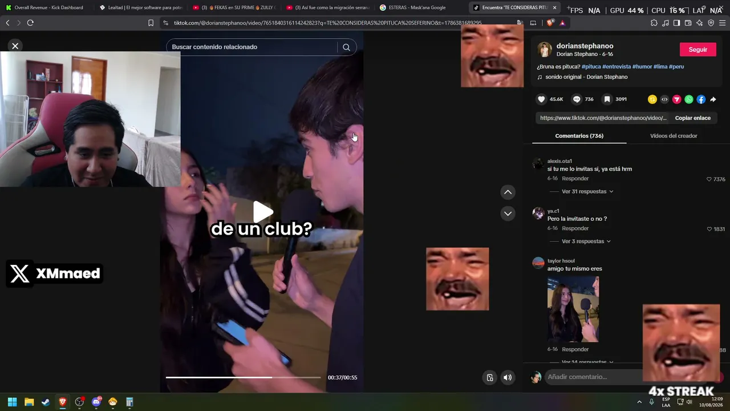Open the #humor hashtag
Viewport: 730px width, 411px height.
tap(642, 67)
